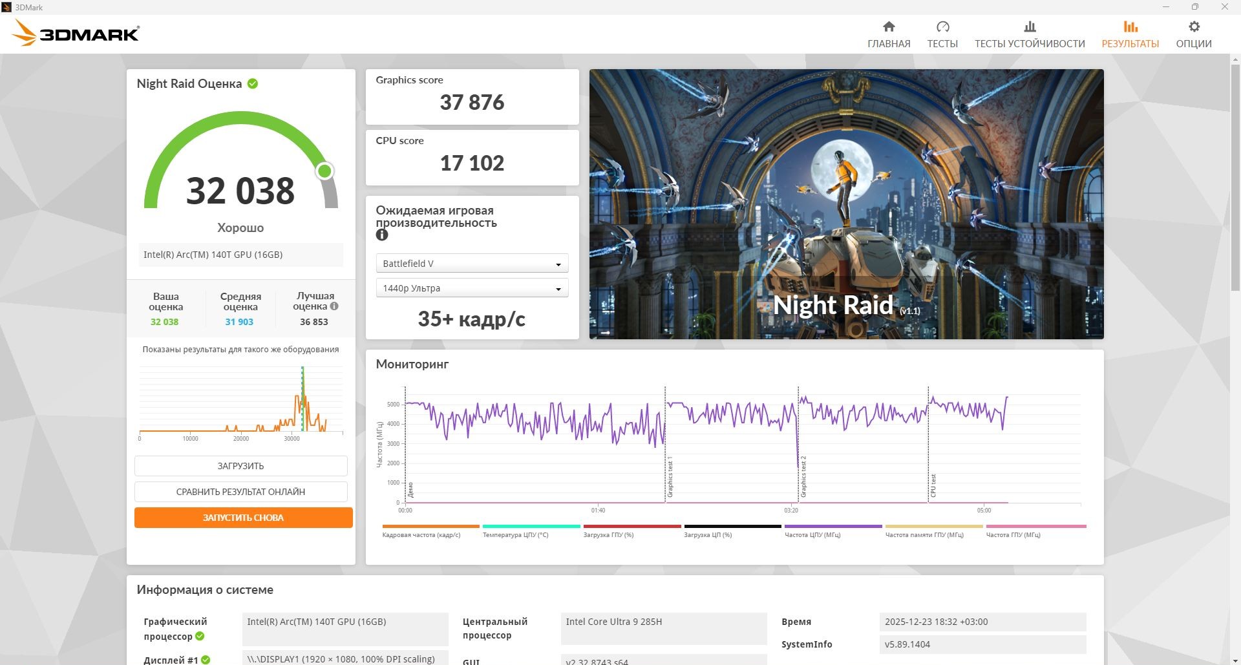Click the main score 32 038
Viewport: 1241px width, 665px height.
[240, 191]
